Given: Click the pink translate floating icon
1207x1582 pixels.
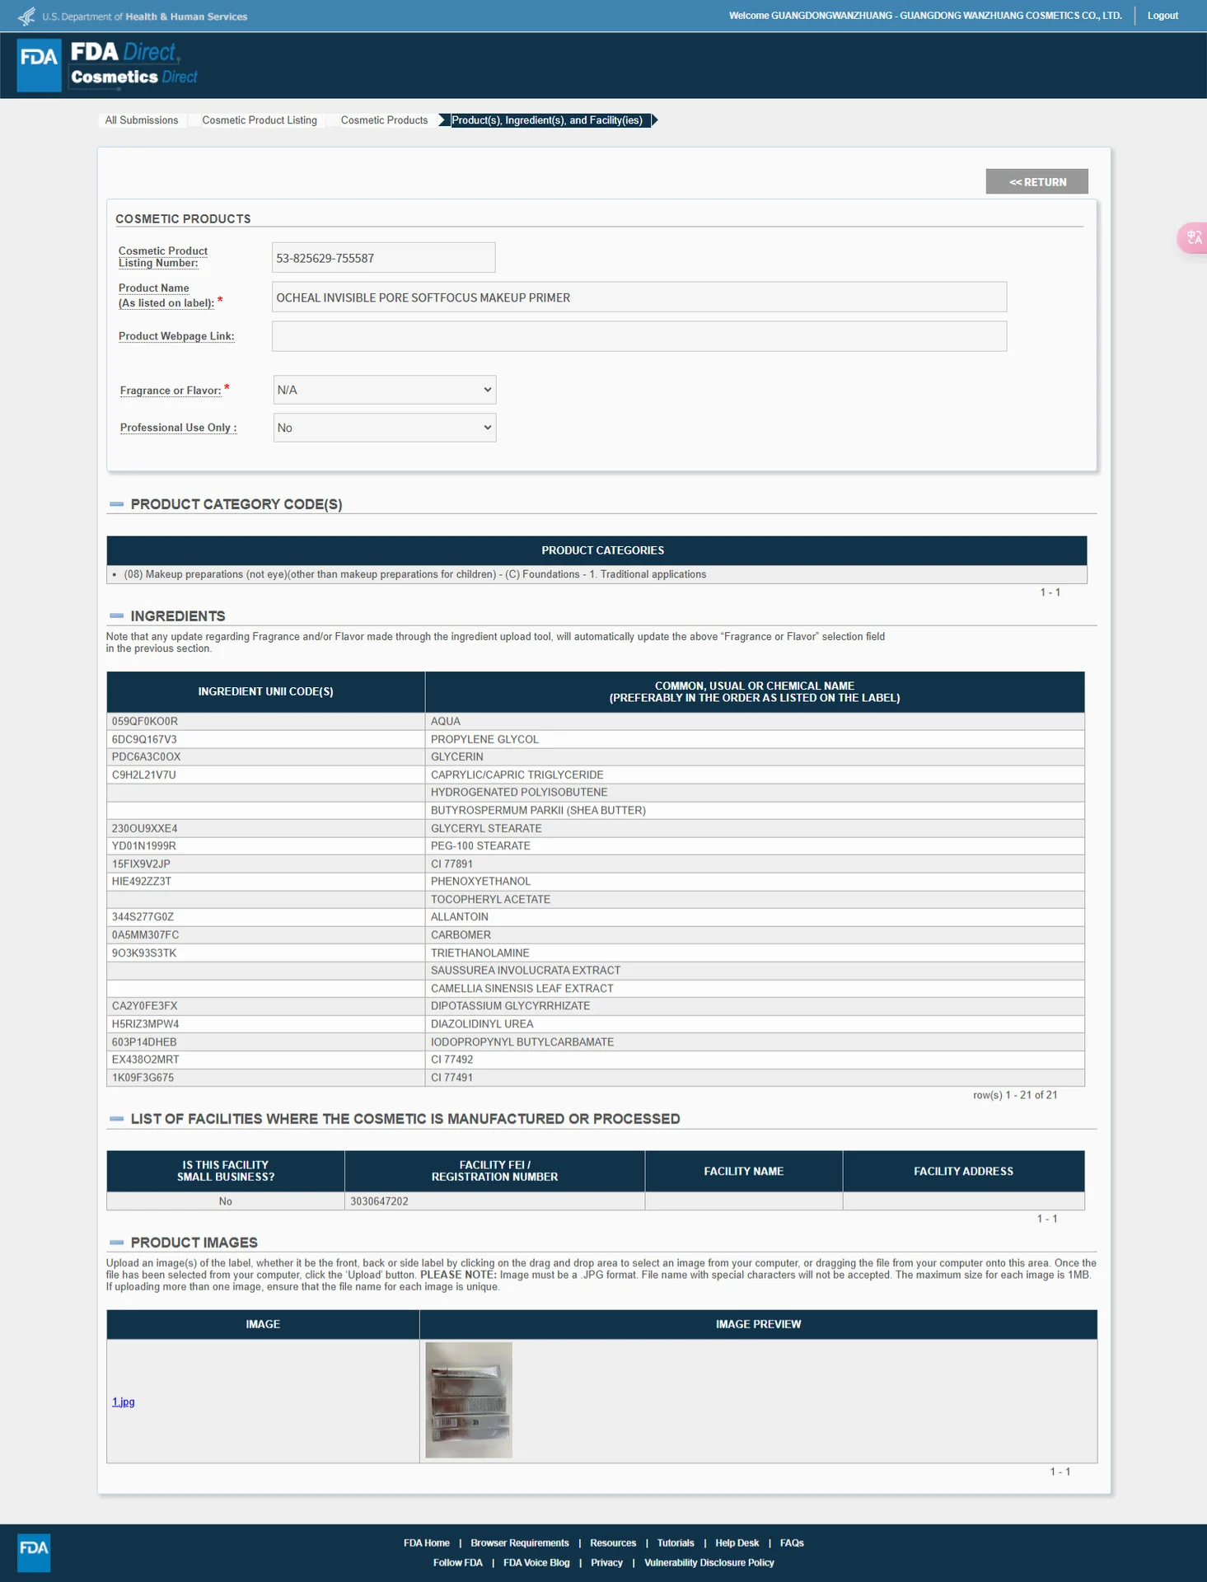Looking at the screenshot, I should [x=1193, y=238].
